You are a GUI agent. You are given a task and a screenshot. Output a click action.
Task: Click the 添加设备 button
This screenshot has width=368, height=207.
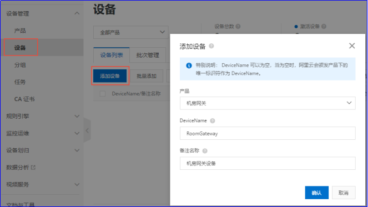click(x=110, y=76)
